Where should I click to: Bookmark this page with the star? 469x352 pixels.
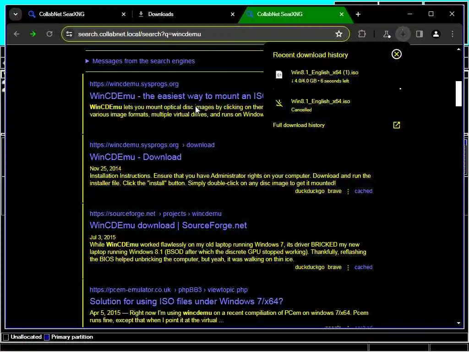338,34
